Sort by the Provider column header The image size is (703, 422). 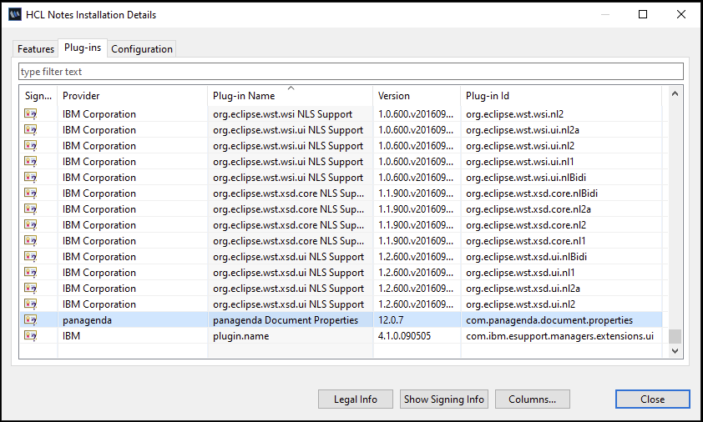click(x=132, y=95)
